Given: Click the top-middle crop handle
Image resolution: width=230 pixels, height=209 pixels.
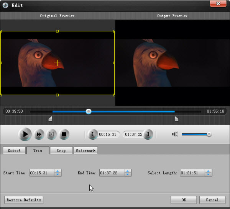Looking at the screenshot, I should click(x=58, y=31).
